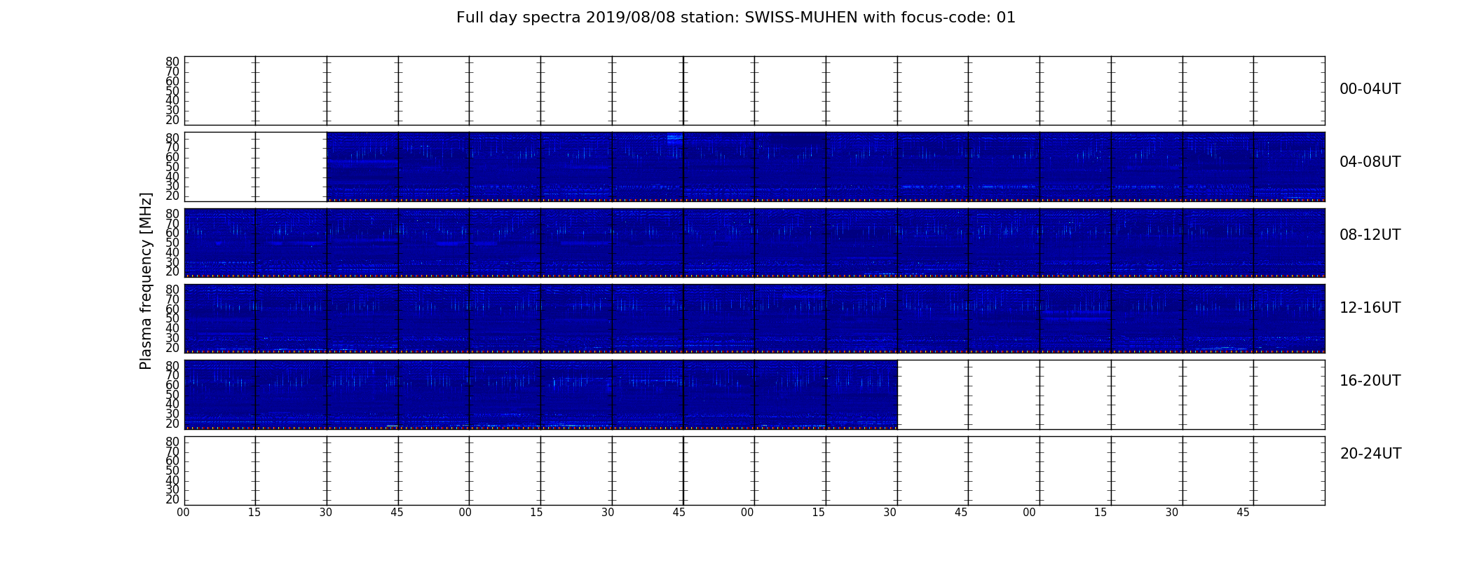1472x561 pixels.
Task: Click the Plasma frequency [MHz] axis label
Action: tap(146, 280)
